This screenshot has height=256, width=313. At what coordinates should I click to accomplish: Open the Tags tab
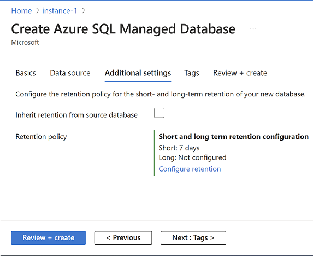pos(192,73)
